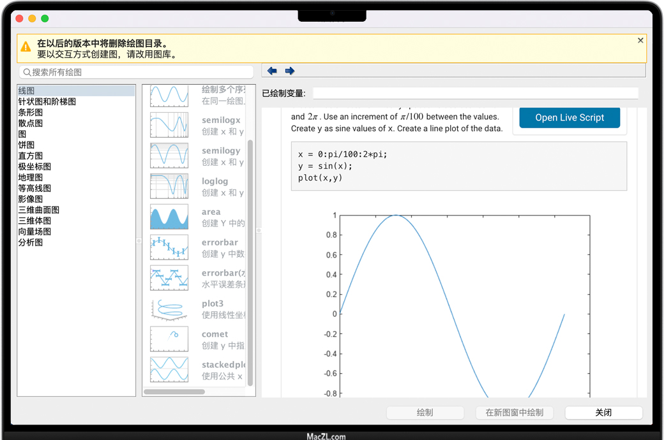Click the plot list horizontal scrollbar

coord(174,392)
